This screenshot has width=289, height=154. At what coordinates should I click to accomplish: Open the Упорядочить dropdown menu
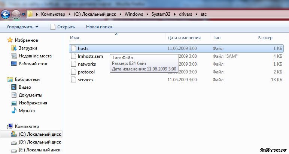tap(22, 27)
